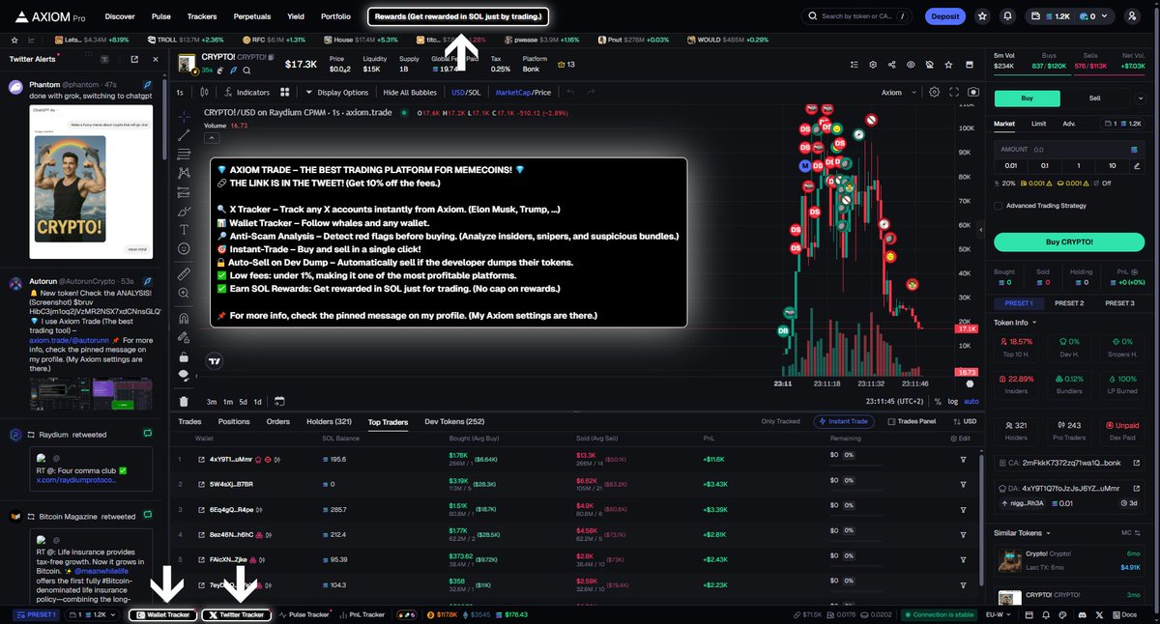The width and height of the screenshot is (1160, 624).
Task: Toggle log scale on chart
Action: point(953,401)
